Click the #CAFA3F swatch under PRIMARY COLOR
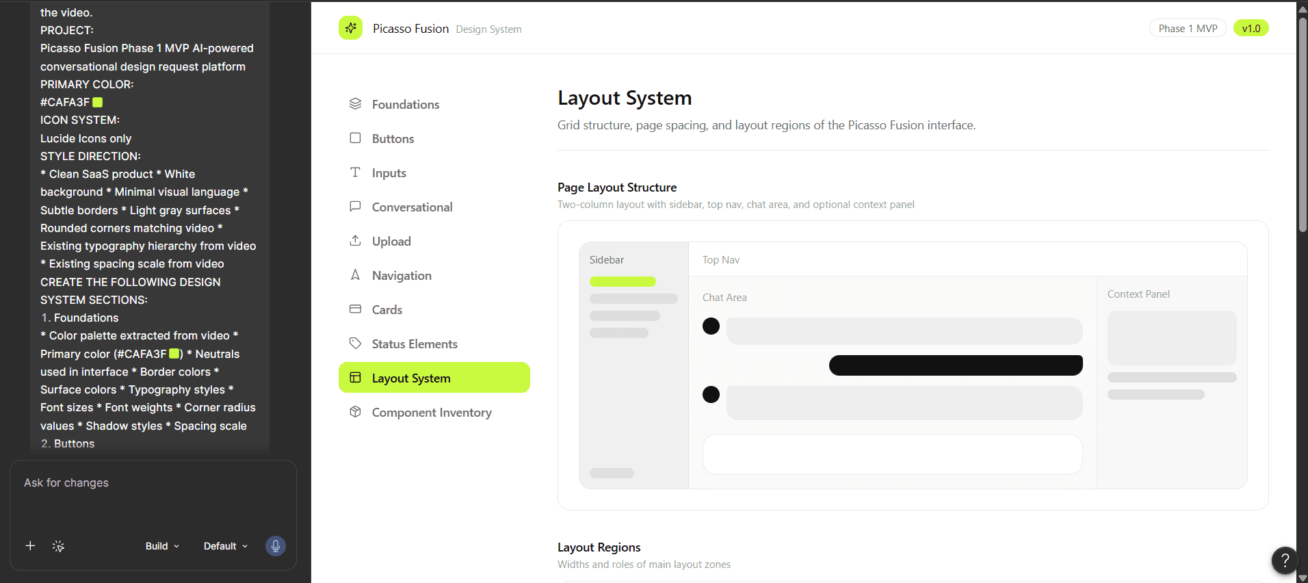This screenshot has height=583, width=1308. point(98,102)
